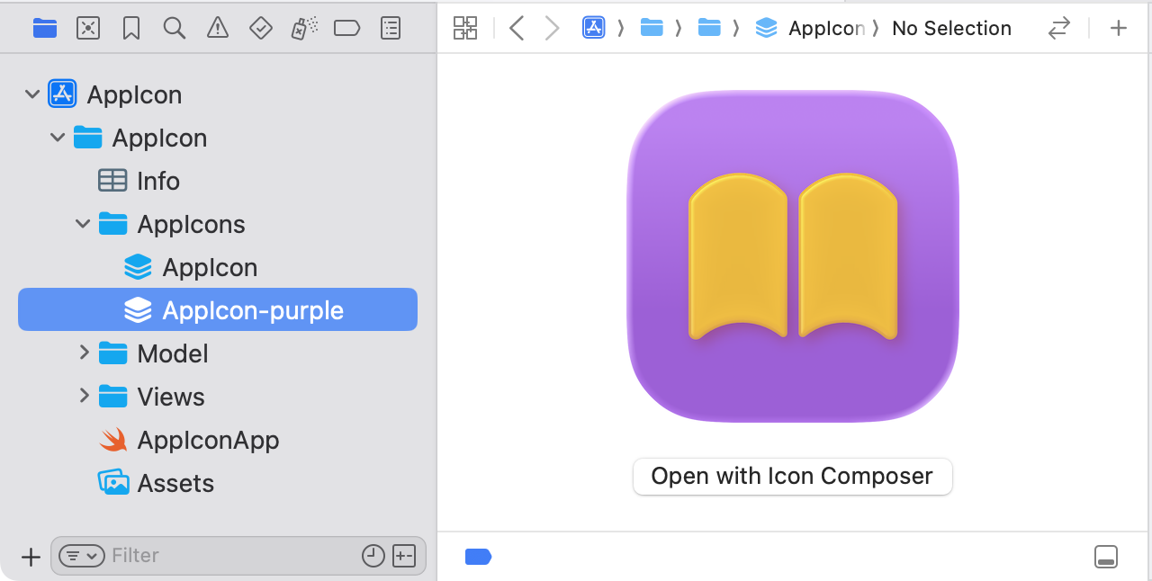Toggle the code review arrows in jump bar
1152x581 pixels.
tap(1058, 28)
